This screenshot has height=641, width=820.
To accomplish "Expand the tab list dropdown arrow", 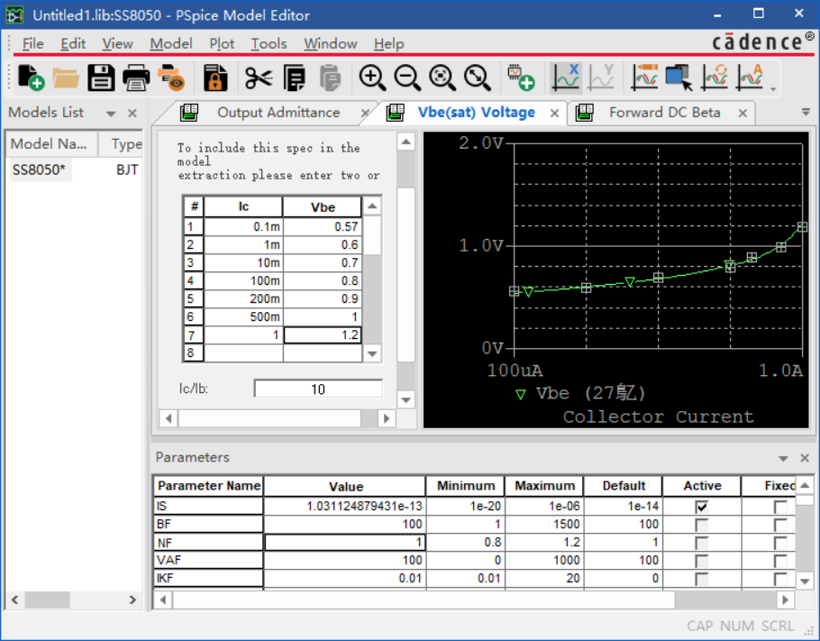I will (806, 113).
